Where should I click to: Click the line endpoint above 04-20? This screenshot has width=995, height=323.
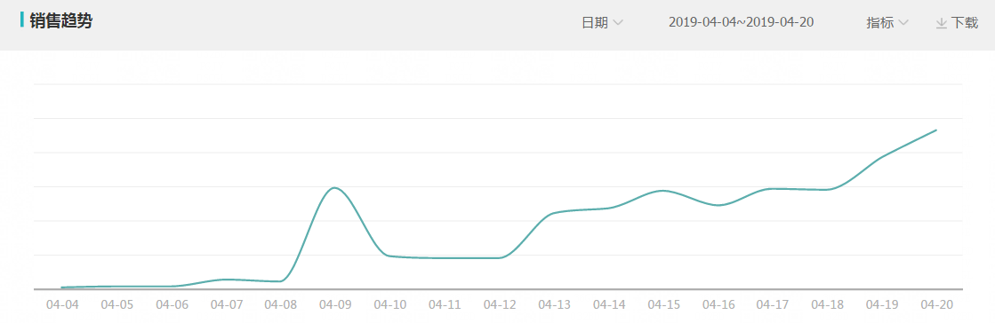tap(936, 130)
